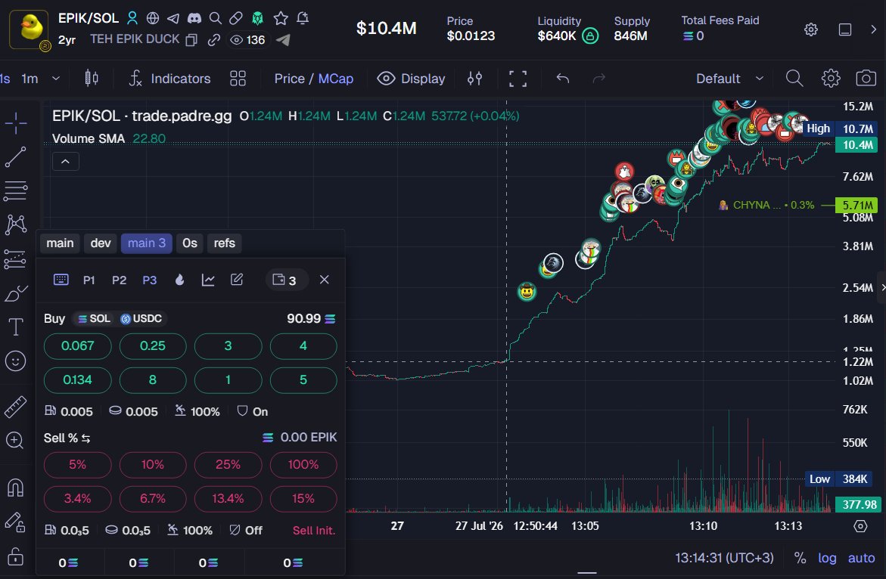Open the Display options
The width and height of the screenshot is (886, 579).
(x=412, y=79)
